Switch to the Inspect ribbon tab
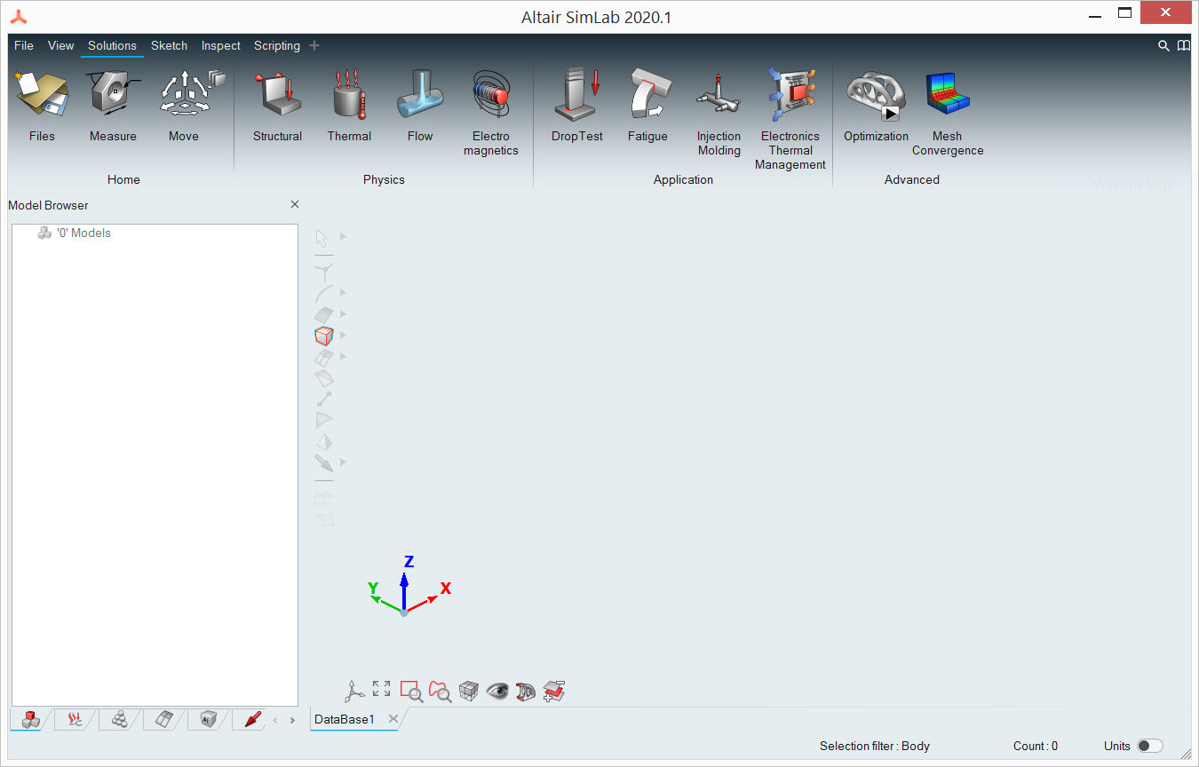 coord(221,45)
